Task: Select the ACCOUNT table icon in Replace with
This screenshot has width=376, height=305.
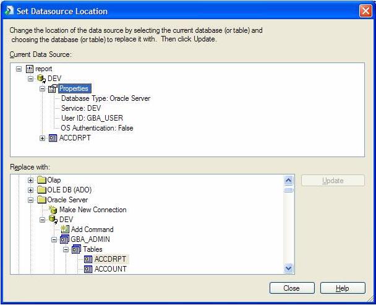Action: [88, 269]
